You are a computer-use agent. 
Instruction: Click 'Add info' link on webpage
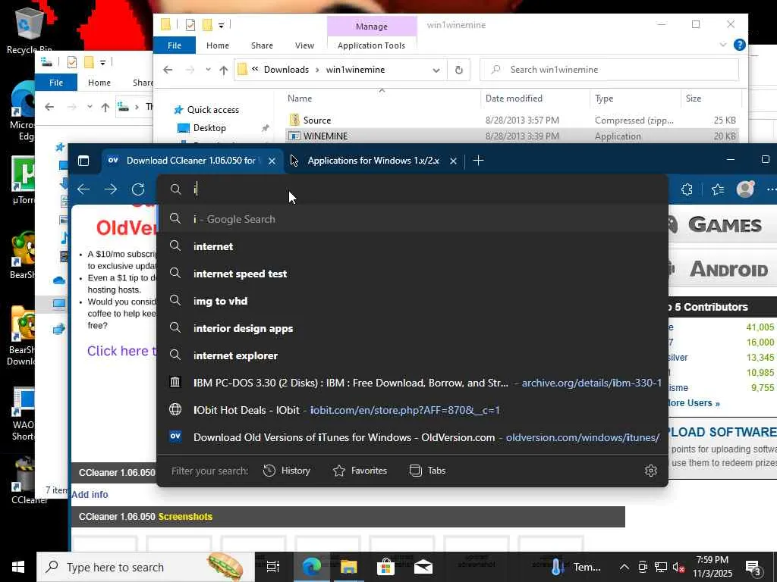click(x=90, y=494)
